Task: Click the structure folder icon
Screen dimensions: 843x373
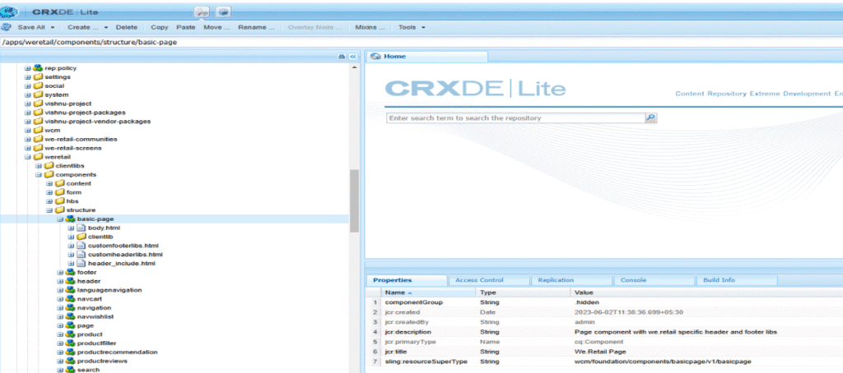Action: (59, 210)
